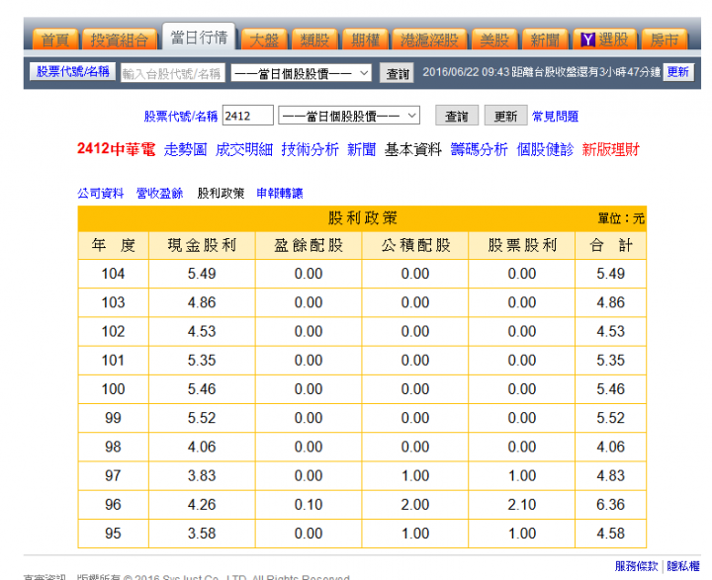This screenshot has height=580, width=712.
Task: Click 查詢 button beside 2412 dropdown
Action: (457, 116)
